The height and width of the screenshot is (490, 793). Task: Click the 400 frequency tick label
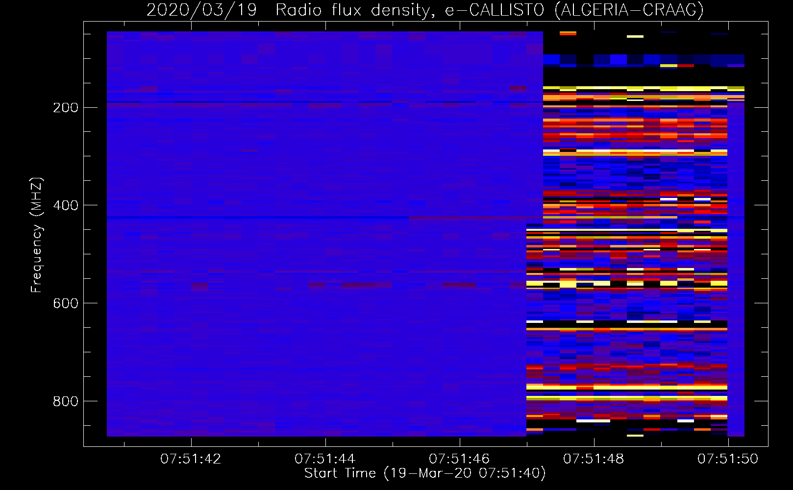(66, 205)
